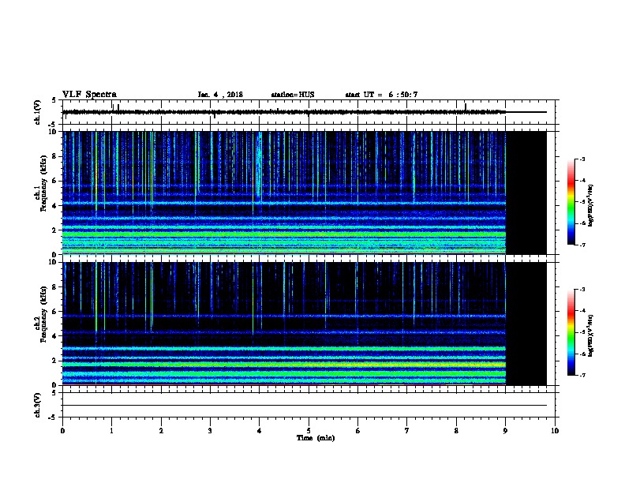Click time axis tick label "4"

point(260,430)
